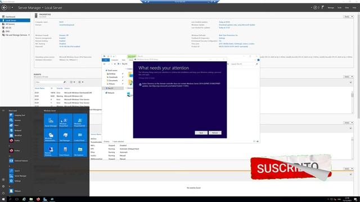360x202 pixels.
Task: Open Properties TASKS dropdown
Action: (348, 17)
